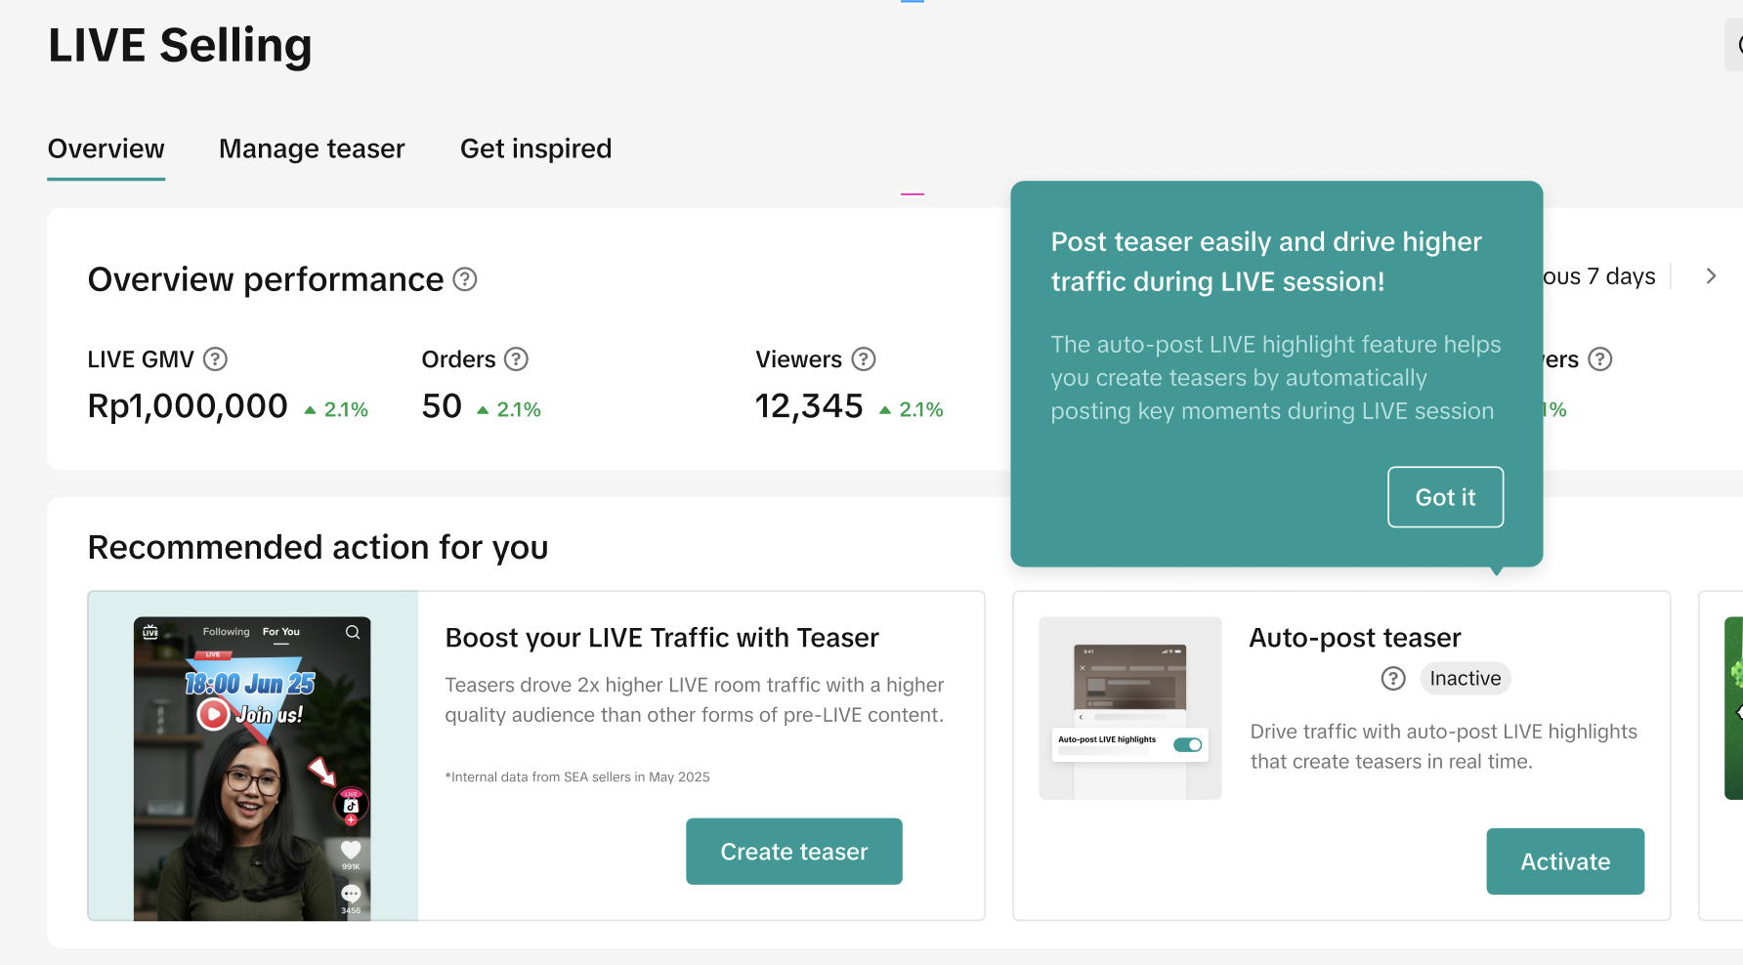Activate the Auto-post teaser feature

click(x=1565, y=861)
